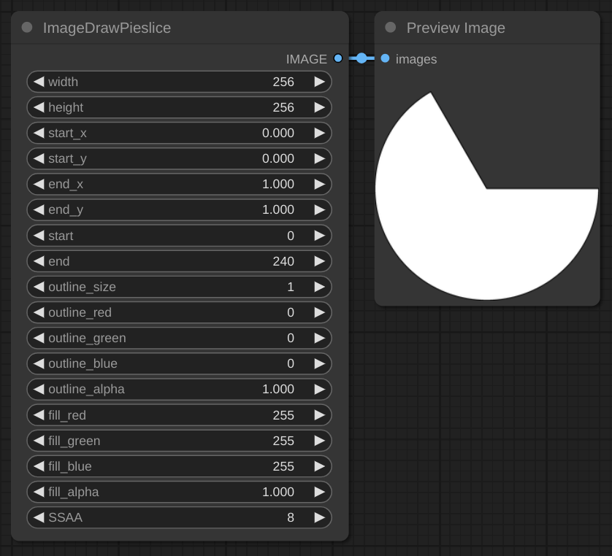
Task: Decrement end_y with the left arrow
Action: (x=39, y=209)
